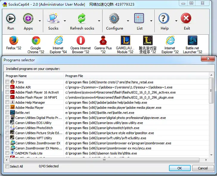Click the path ending wft-e5utility.exe
The width and height of the screenshot is (217, 176).
click(106, 138)
